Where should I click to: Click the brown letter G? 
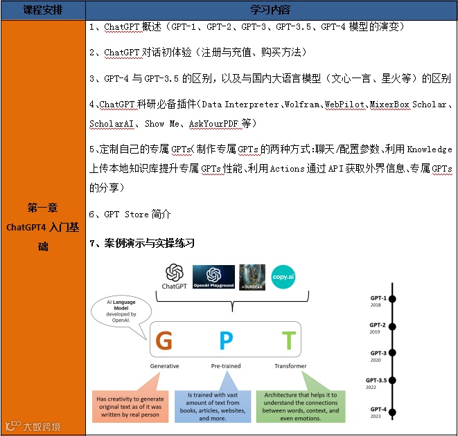tap(164, 340)
